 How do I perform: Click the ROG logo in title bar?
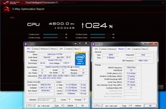tap(11, 3)
